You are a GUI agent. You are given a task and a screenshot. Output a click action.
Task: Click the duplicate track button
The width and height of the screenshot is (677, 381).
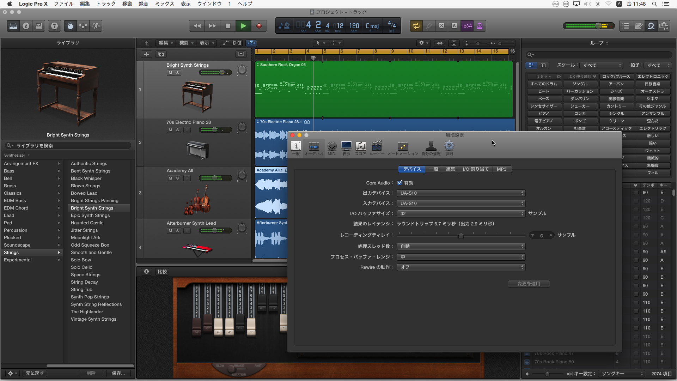click(161, 54)
